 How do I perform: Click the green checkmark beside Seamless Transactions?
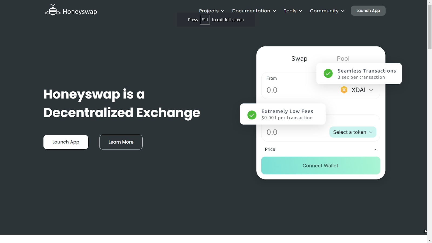(x=328, y=73)
